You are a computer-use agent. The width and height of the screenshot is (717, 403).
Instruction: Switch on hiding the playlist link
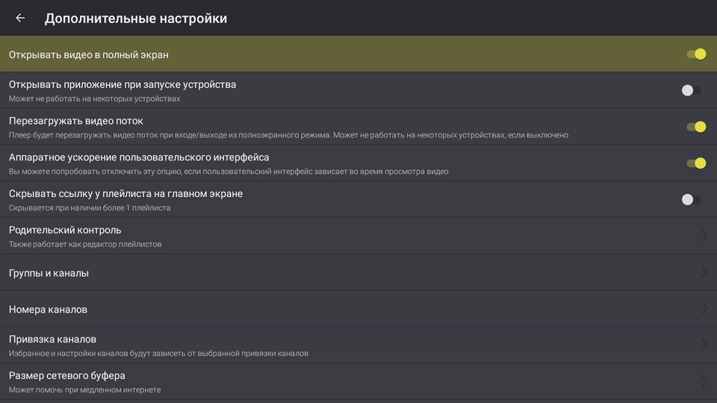[691, 199]
